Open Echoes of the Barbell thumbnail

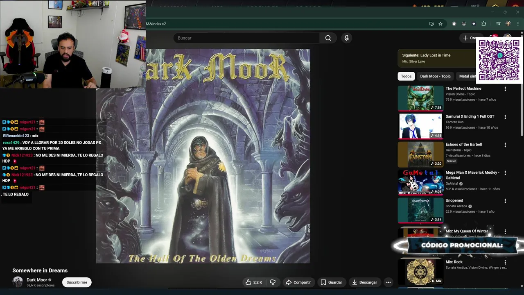pos(420,154)
